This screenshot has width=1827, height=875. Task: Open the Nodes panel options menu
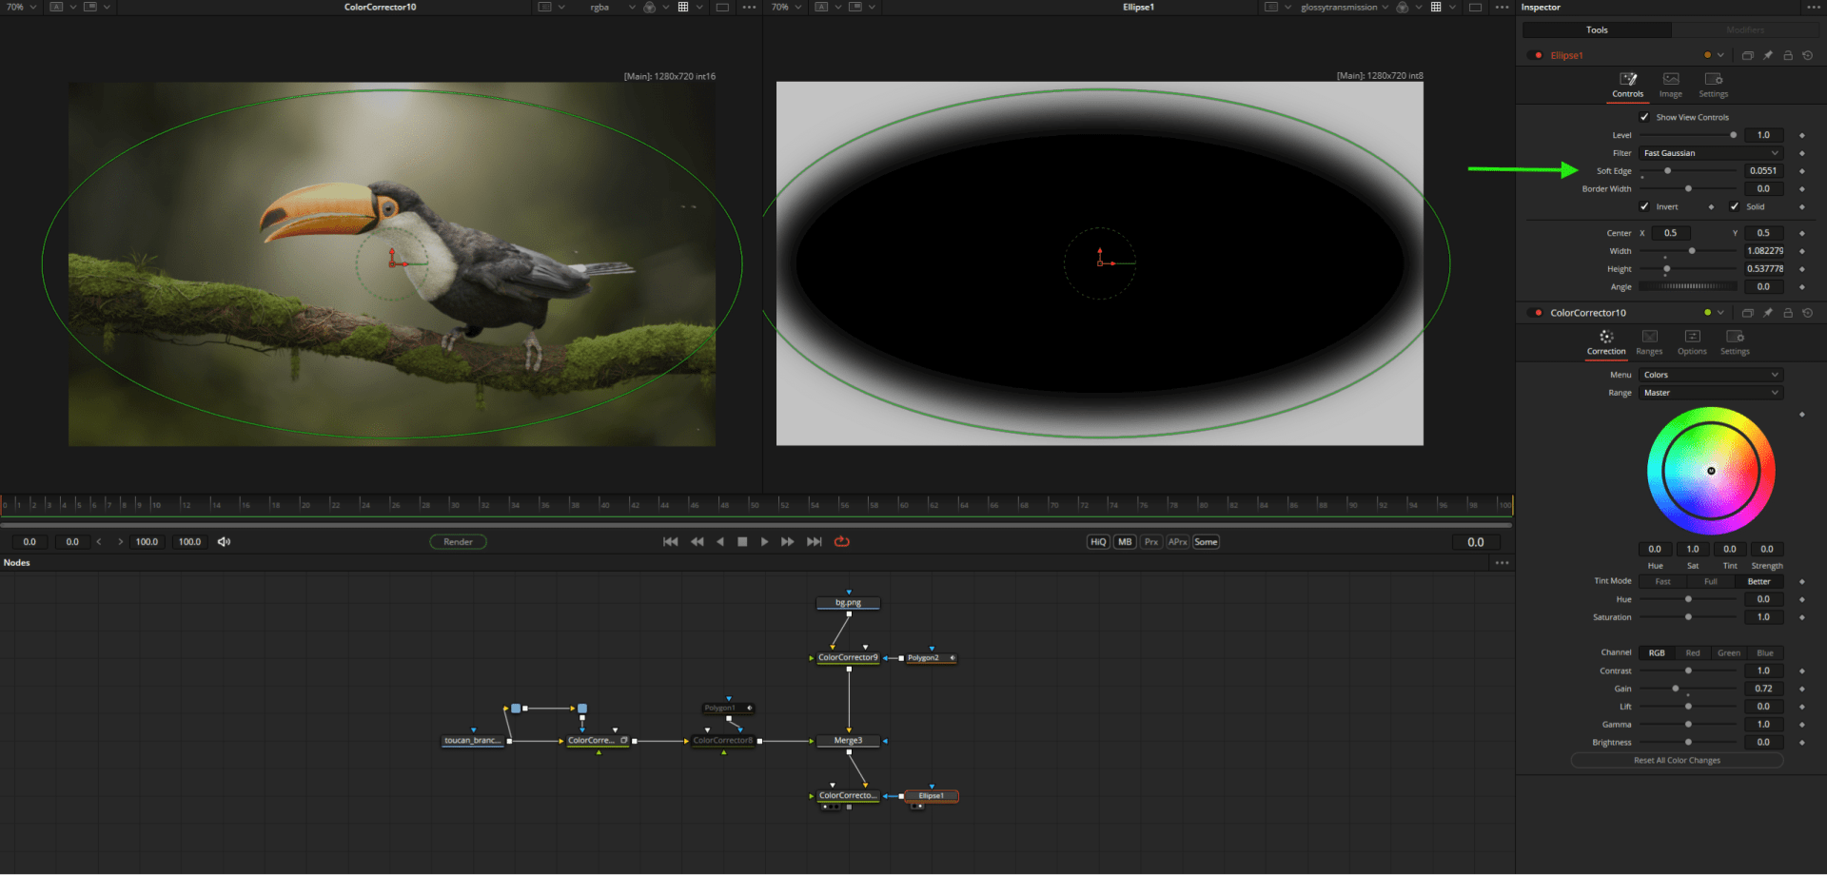point(1502,563)
